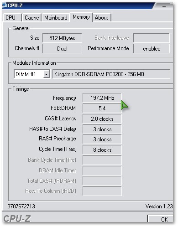Switch to the CPU tab
178x227 pixels.
(x=12, y=18)
